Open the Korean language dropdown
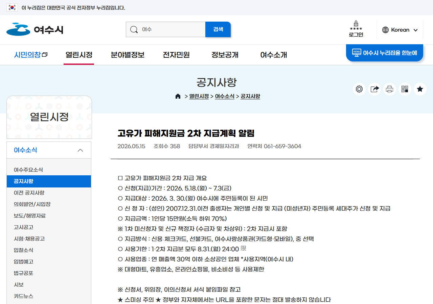433x304 pixels. tap(400, 30)
